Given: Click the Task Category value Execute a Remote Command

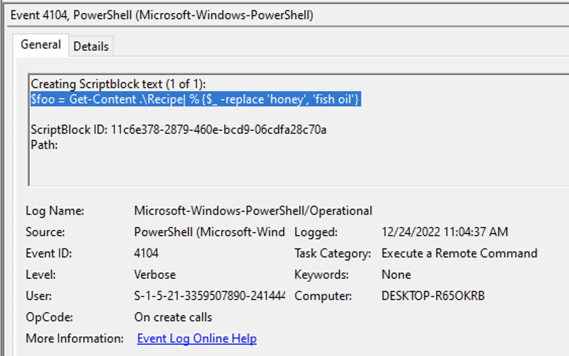Looking at the screenshot, I should click(459, 253).
